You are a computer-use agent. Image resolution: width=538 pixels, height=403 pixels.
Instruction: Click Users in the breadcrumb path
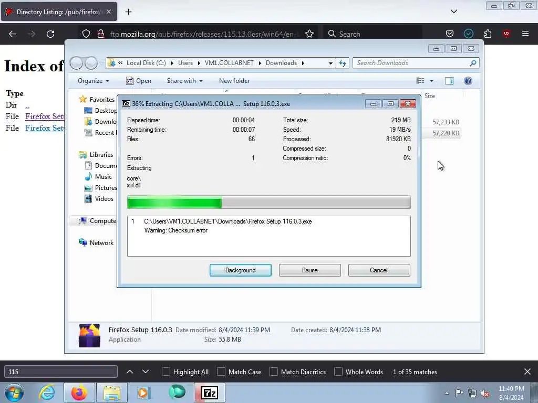click(185, 63)
